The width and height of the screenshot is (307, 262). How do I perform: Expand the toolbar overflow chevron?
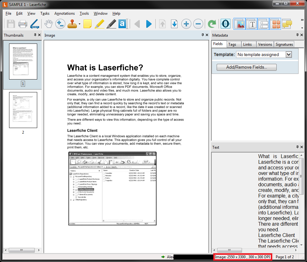[x=302, y=20]
